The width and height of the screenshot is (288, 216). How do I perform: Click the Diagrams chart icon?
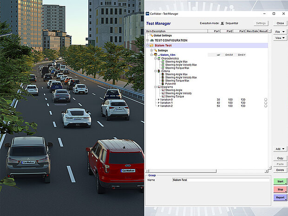(159, 87)
